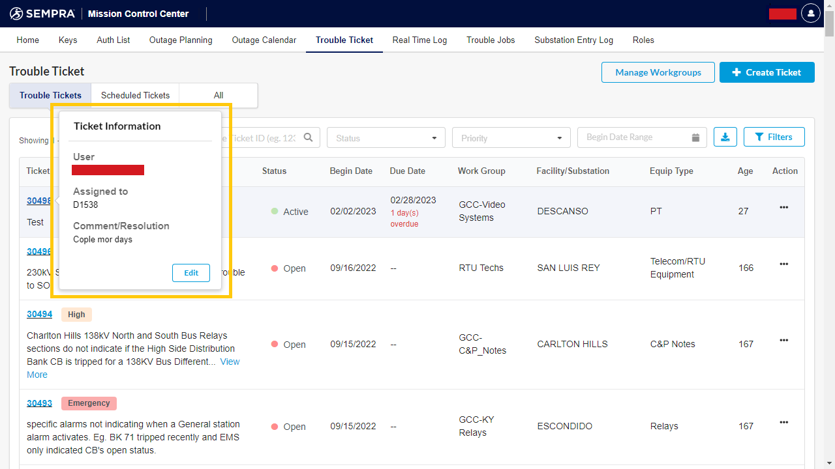Click the Create Ticket button
This screenshot has width=835, height=469.
tap(767, 72)
